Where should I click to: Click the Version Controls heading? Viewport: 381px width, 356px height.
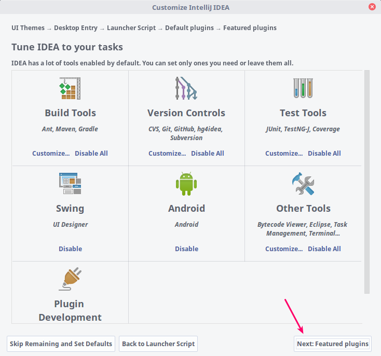tap(186, 113)
